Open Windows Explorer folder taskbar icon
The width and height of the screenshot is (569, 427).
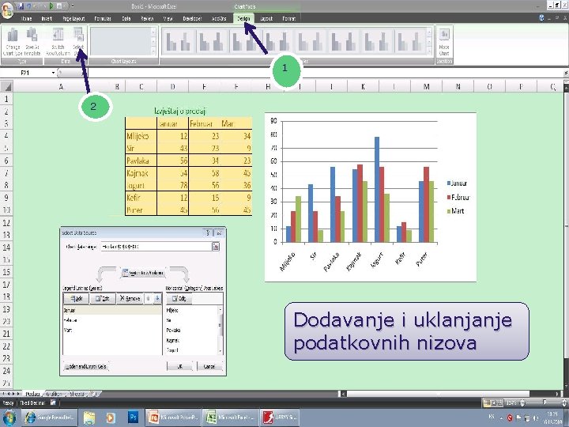89,418
